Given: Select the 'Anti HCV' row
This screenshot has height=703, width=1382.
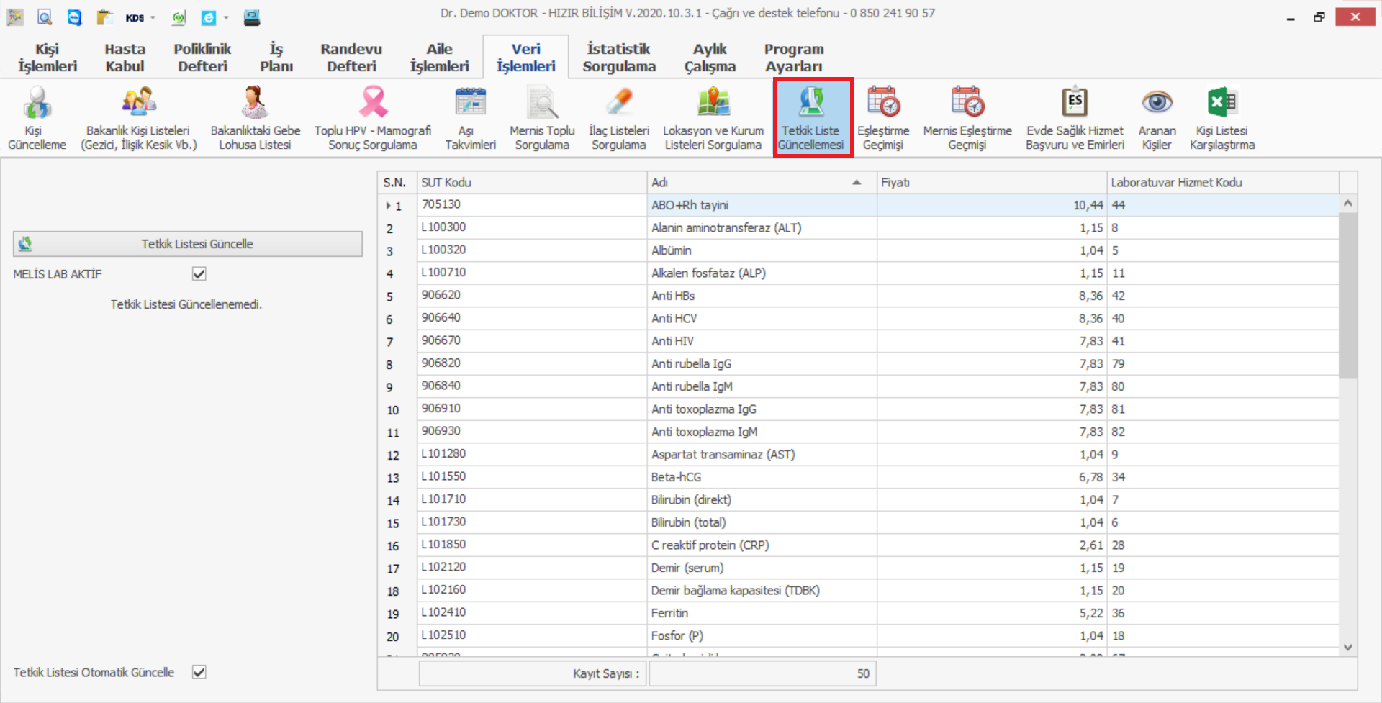Looking at the screenshot, I should [x=858, y=319].
